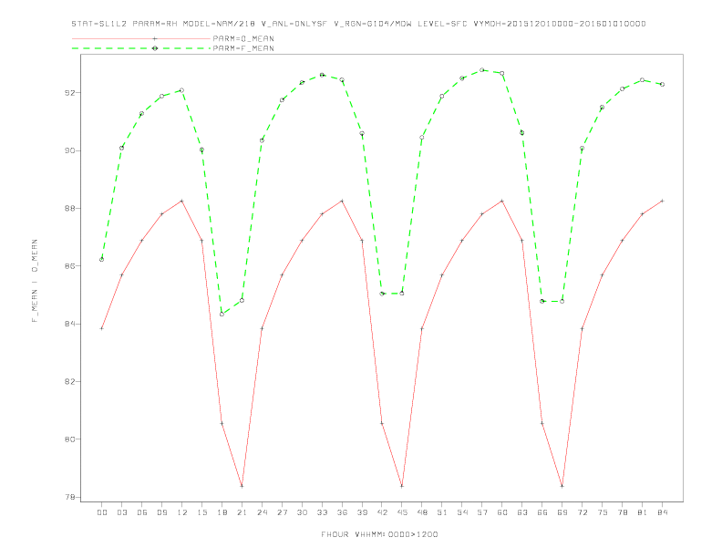Image resolution: width=722 pixels, height=558 pixels.
Task: Select the red O_MEAN minimum marker at hour 21
Action: point(242,486)
